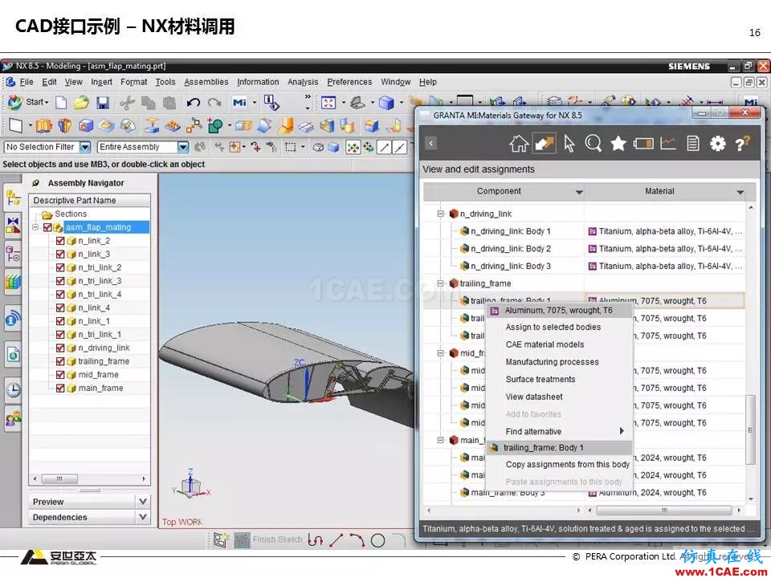
Task: Open the Preferences menu
Action: point(349,82)
